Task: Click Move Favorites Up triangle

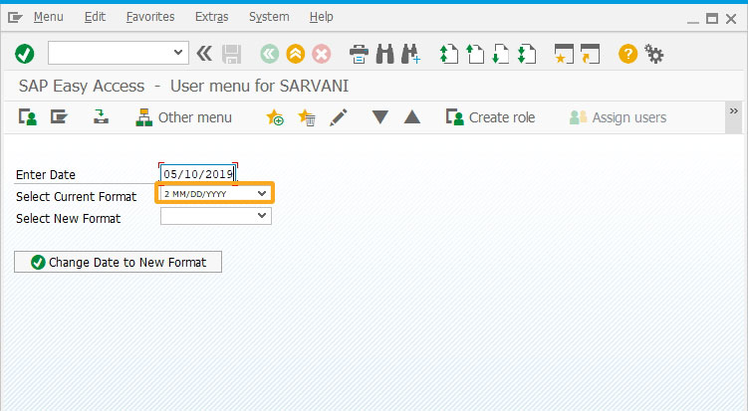Action: point(412,116)
